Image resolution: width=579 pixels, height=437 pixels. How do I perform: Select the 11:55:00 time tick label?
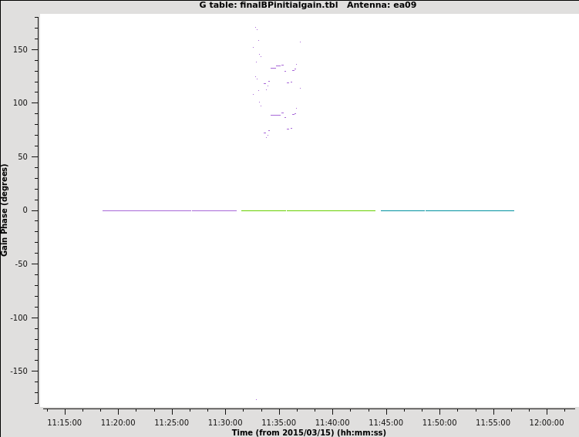pos(493,422)
